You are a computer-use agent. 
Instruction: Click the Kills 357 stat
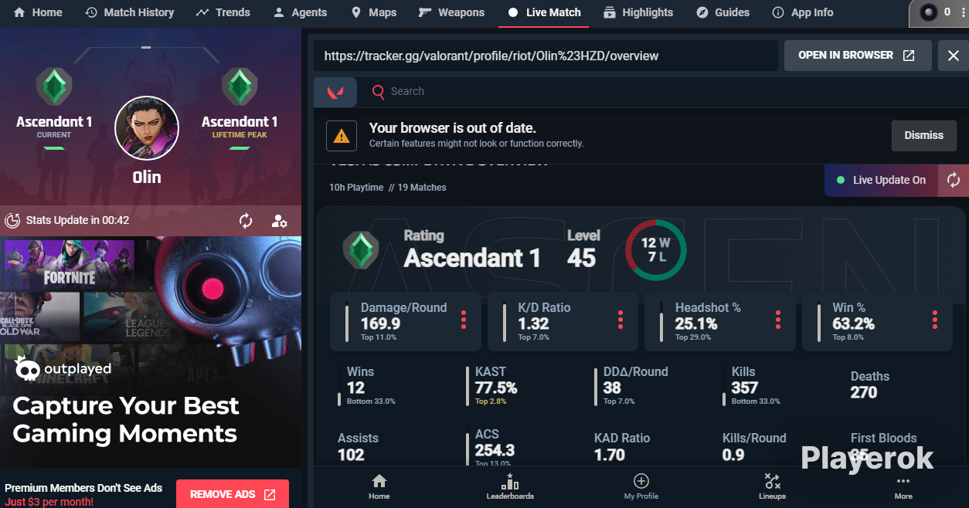[x=751, y=385]
